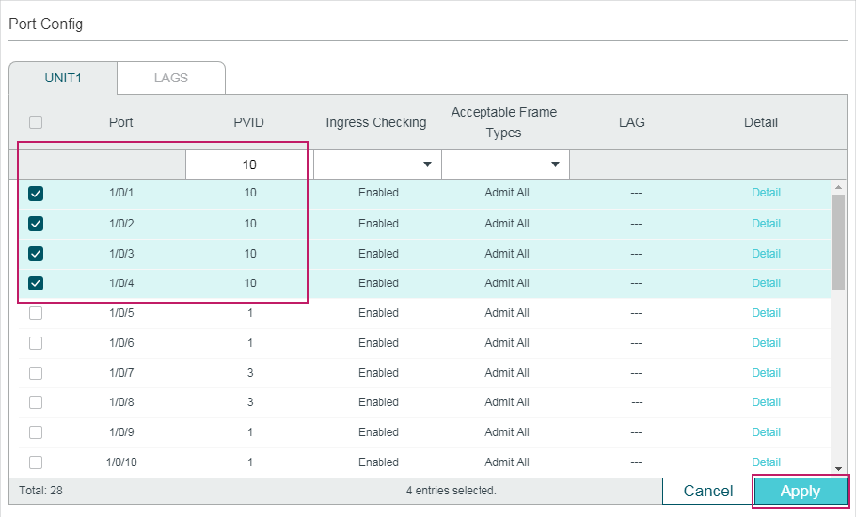Check the checkbox for port 1/0/8
Viewport: 856px width, 517px height.
point(36,402)
